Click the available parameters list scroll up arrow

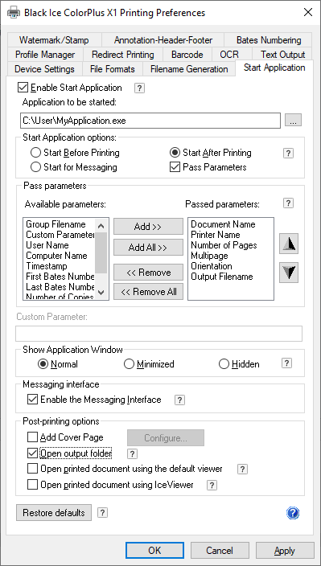101,227
